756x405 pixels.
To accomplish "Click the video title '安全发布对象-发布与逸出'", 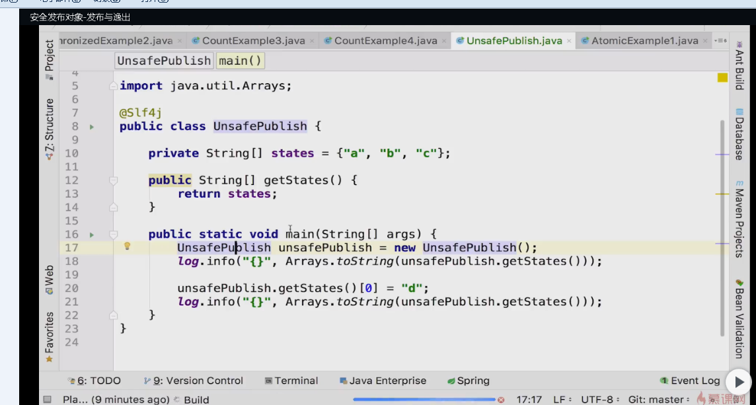I will coord(80,17).
